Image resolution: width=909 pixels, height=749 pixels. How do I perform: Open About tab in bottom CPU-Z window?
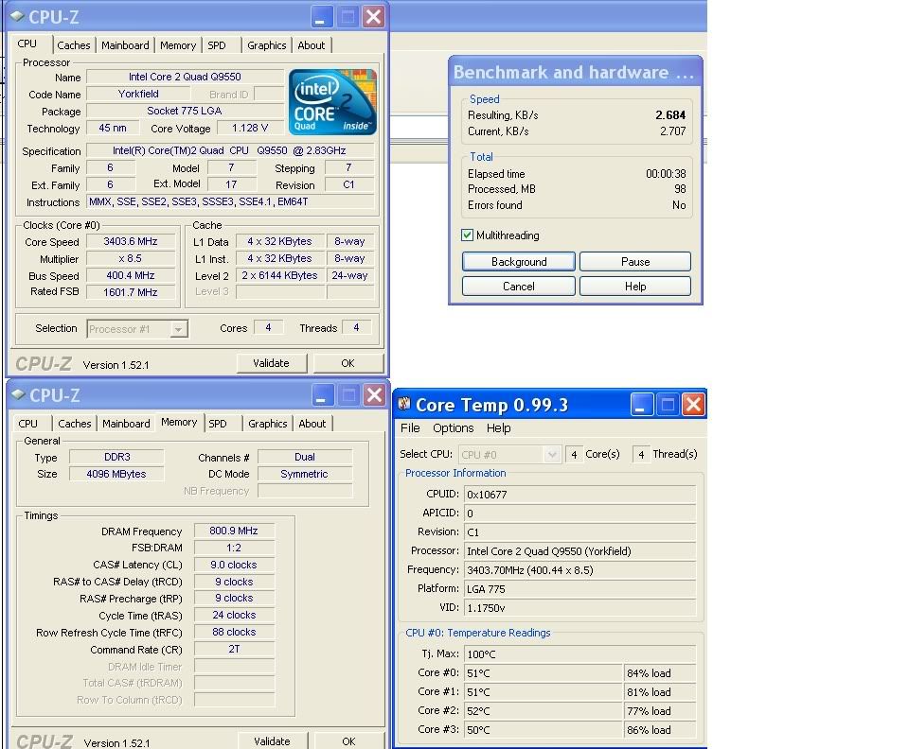coord(312,424)
